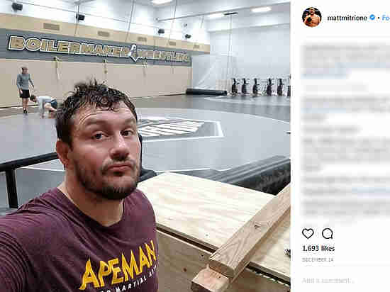
Task: Open the mattmitrione username link
Action: pyautogui.click(x=347, y=18)
